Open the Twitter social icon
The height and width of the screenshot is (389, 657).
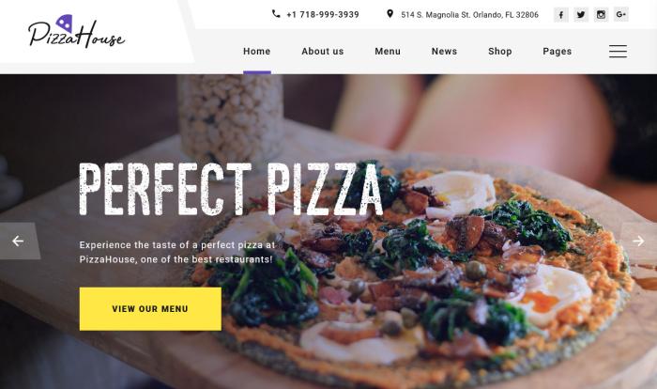[x=581, y=15]
